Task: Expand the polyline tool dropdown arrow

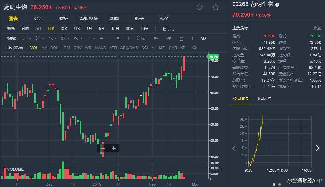Action: (x=43, y=38)
